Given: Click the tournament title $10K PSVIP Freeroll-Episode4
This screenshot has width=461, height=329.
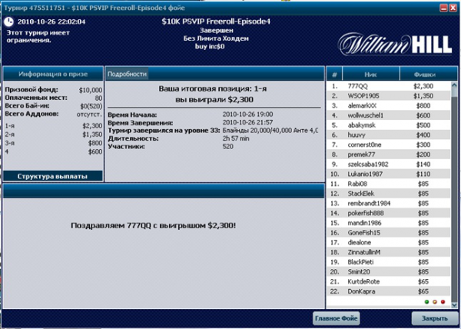Looking at the screenshot, I should point(216,22).
